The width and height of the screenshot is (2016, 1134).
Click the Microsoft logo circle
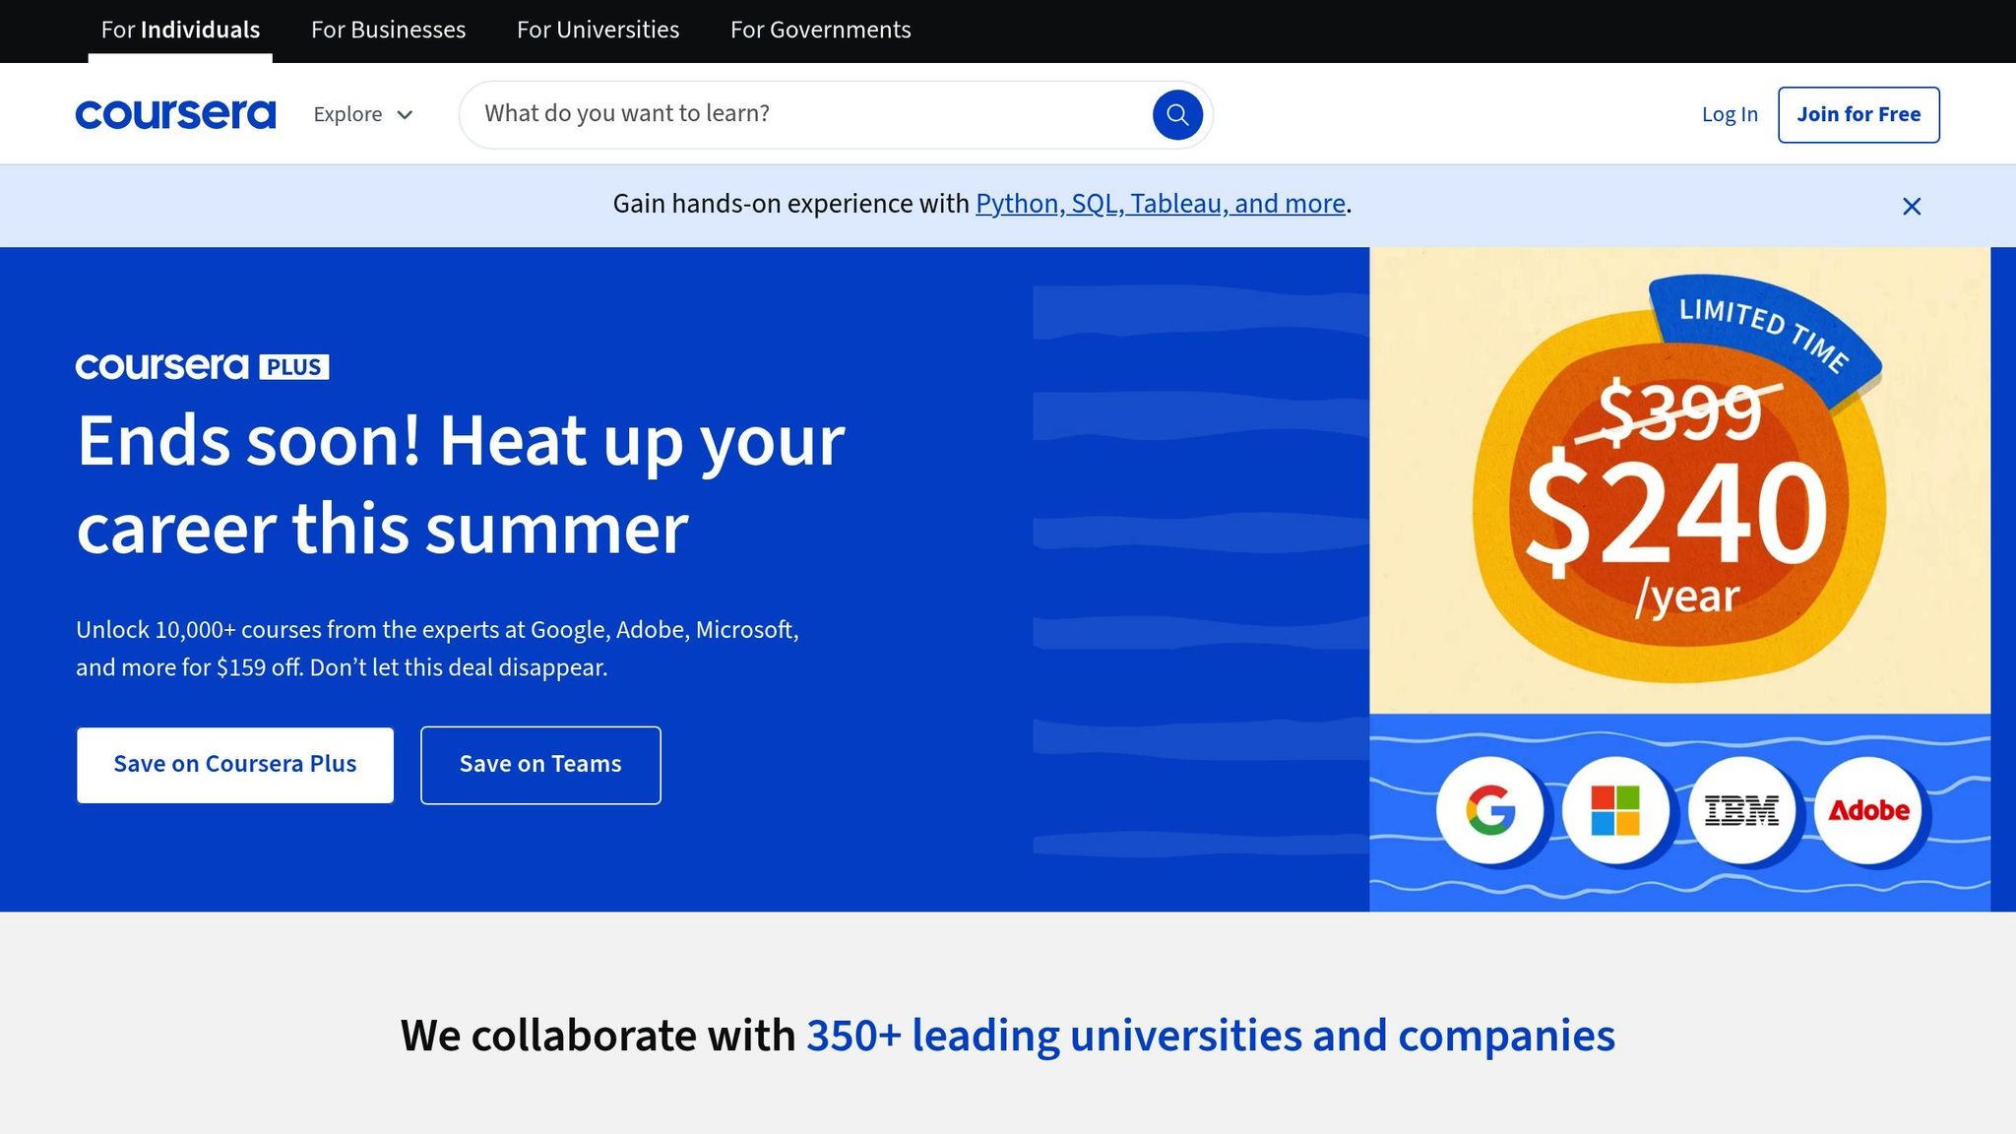(1615, 810)
